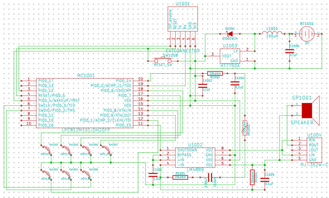Click the MJ-352W-C part name
The width and height of the screenshot is (329, 198).
tap(314, 165)
